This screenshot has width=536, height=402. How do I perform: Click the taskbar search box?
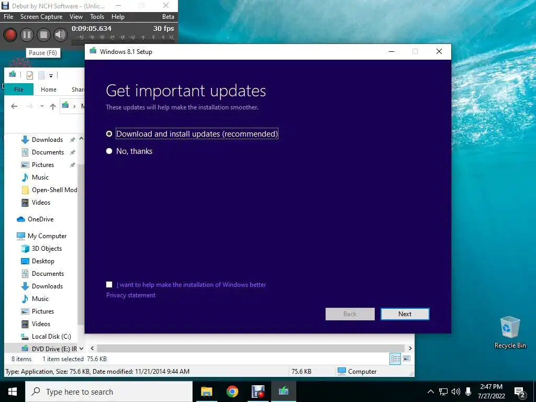point(109,392)
